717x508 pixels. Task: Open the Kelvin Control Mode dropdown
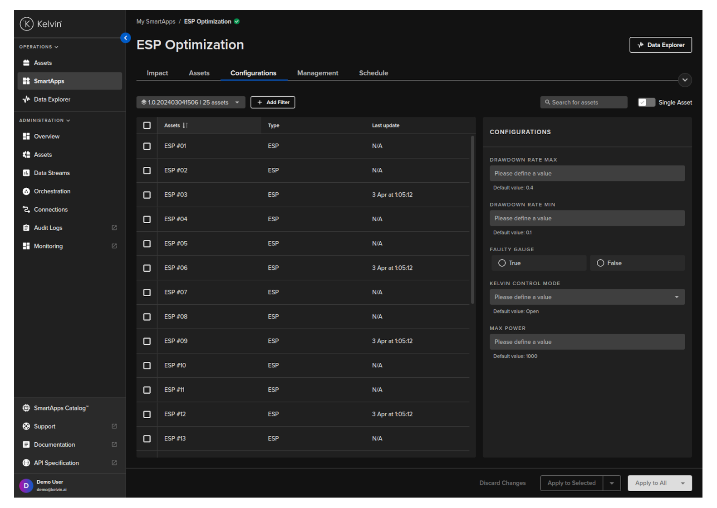(x=587, y=297)
